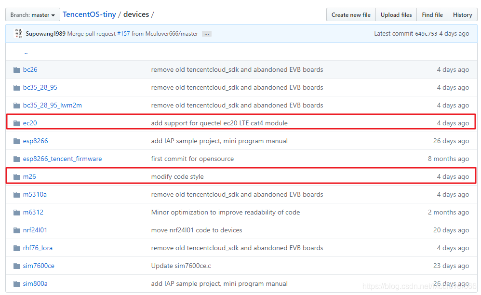Open the sim7600ce folder link
The image size is (481, 295).
pyautogui.click(x=39, y=266)
